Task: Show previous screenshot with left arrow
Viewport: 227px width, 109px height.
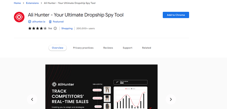Action: click(32, 99)
